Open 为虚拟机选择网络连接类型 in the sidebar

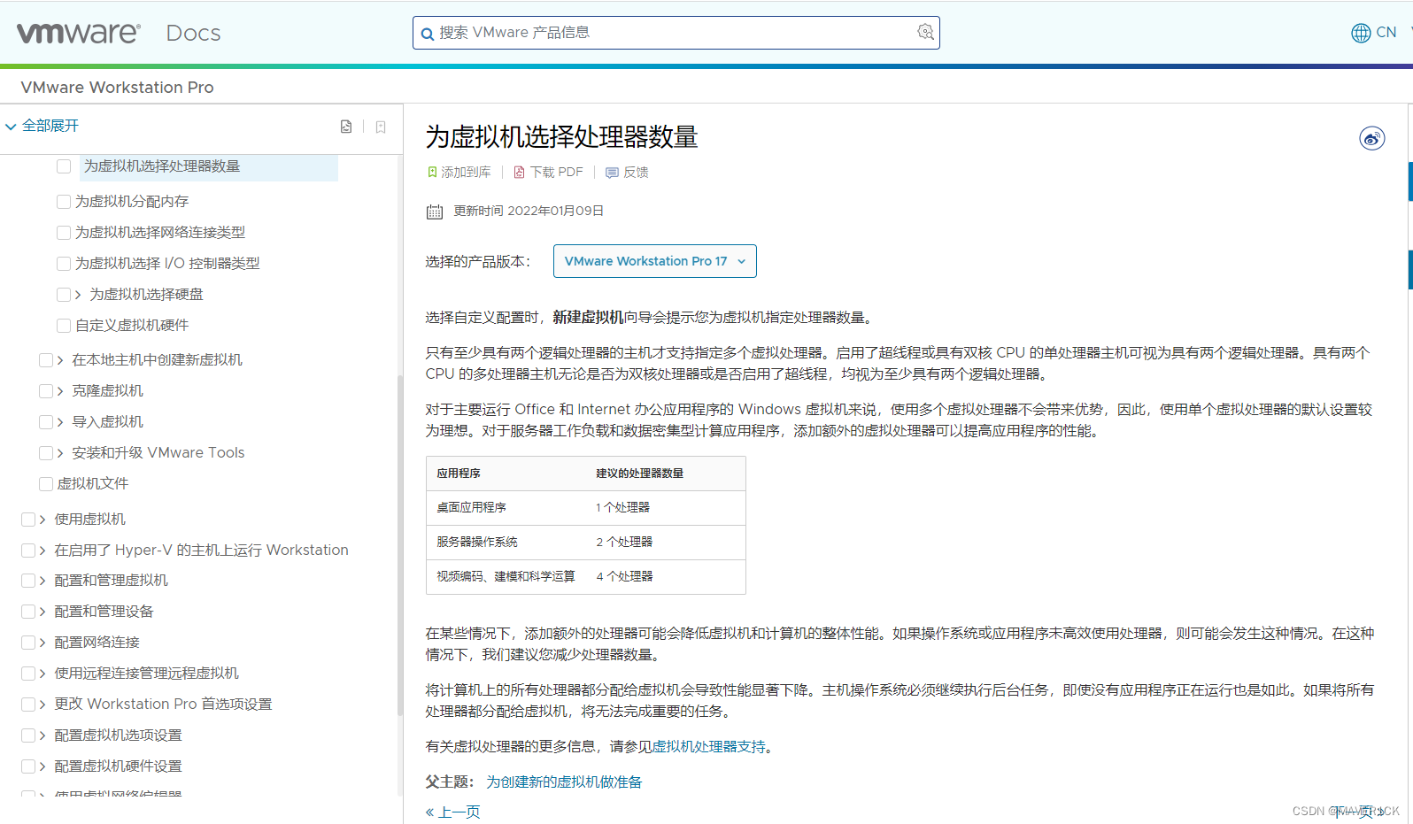(159, 233)
